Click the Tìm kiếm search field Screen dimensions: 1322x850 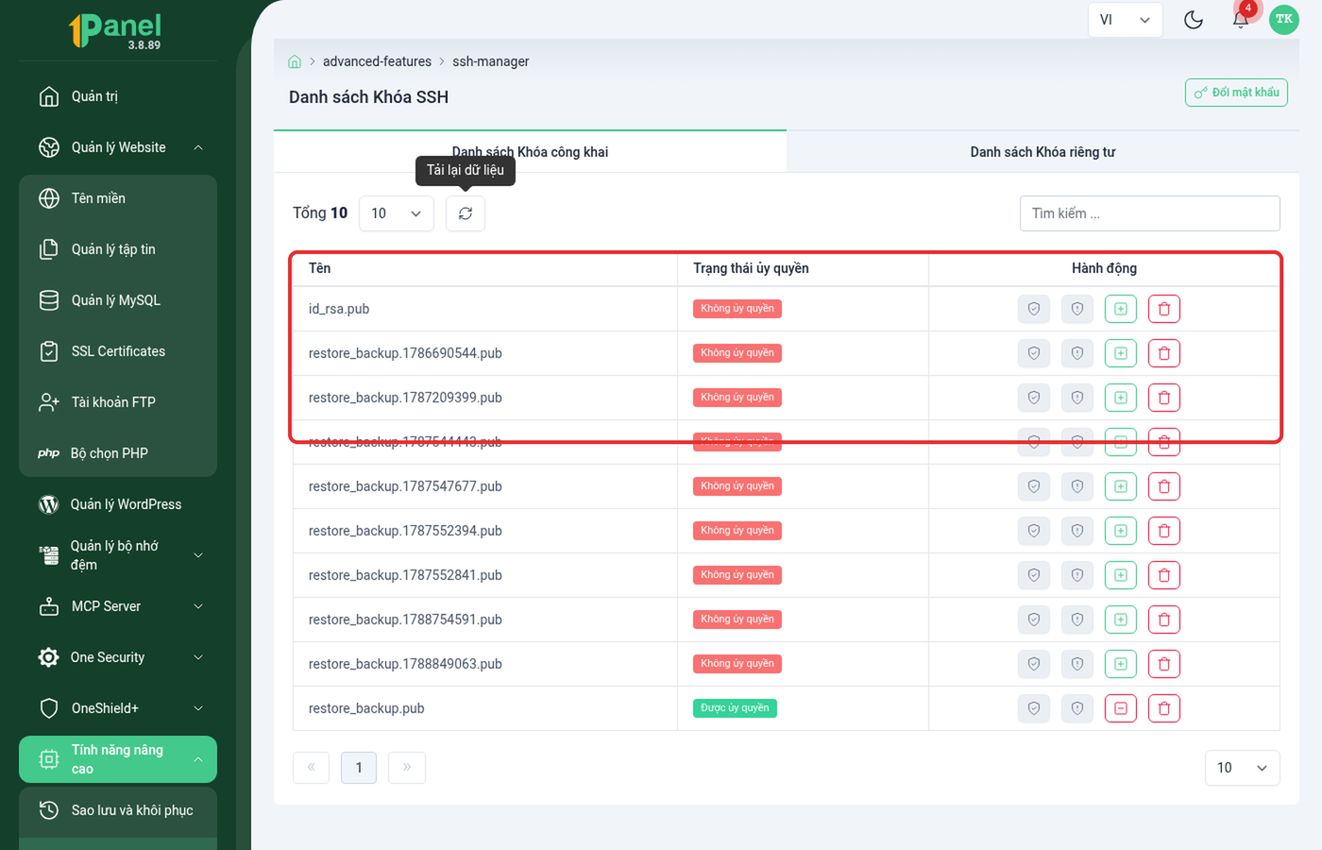[1150, 213]
